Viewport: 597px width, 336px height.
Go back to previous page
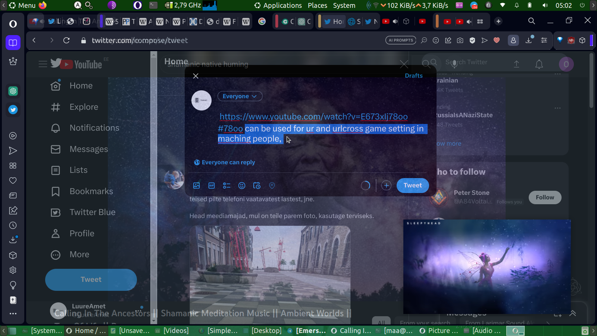tap(34, 40)
